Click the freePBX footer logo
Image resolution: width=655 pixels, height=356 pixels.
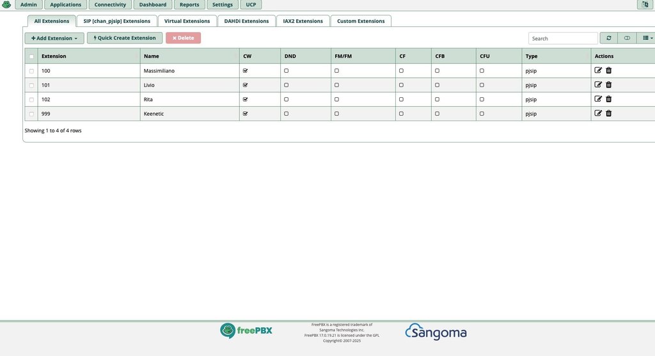click(x=246, y=330)
